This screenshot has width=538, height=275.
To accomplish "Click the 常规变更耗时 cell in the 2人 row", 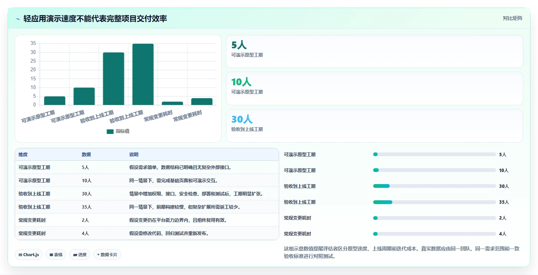I will pyautogui.click(x=32, y=220).
